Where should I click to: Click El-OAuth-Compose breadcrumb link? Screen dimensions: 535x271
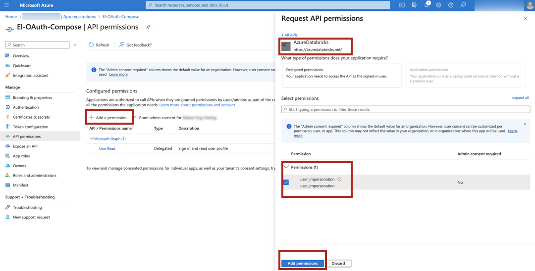121,16
